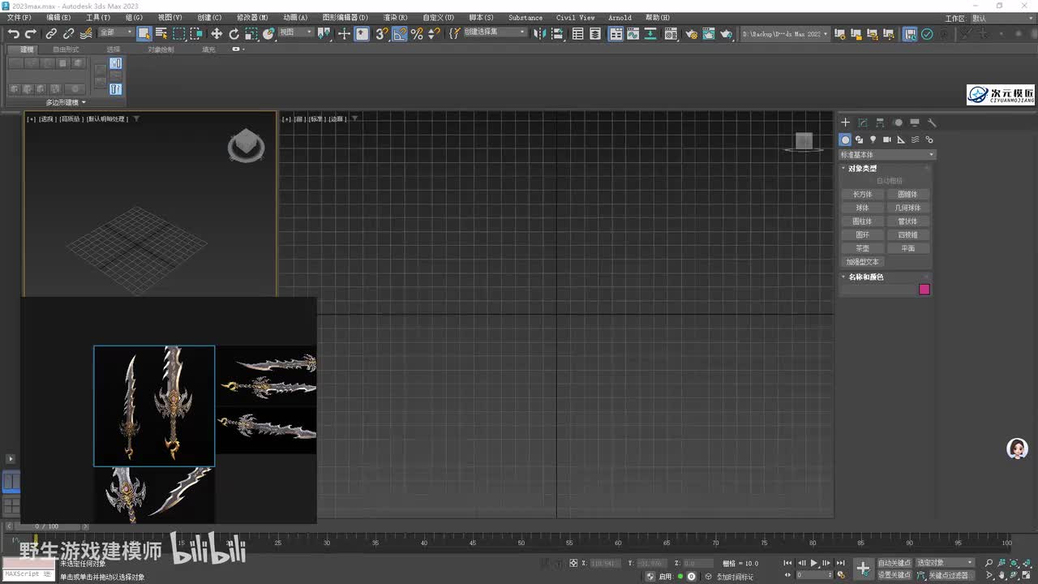This screenshot has height=584, width=1038.
Task: Click the Render Setup teapot icon
Action: point(691,33)
